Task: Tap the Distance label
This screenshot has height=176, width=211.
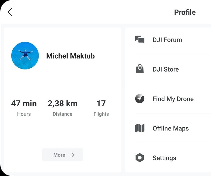Action: pos(62,114)
